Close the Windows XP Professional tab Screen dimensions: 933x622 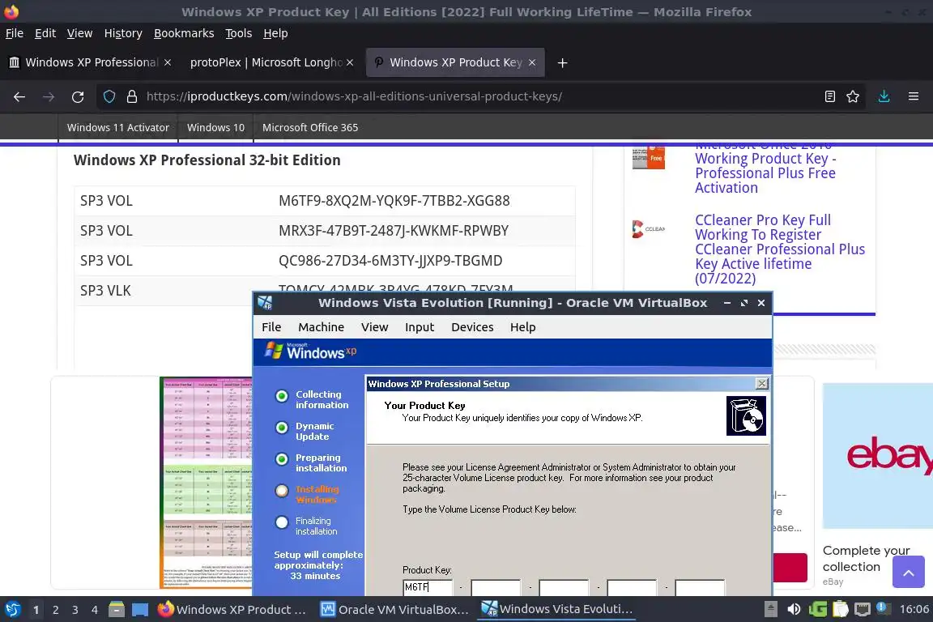click(168, 62)
